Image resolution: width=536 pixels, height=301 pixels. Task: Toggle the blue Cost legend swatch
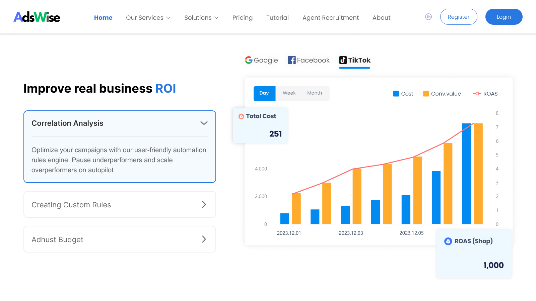tap(396, 94)
